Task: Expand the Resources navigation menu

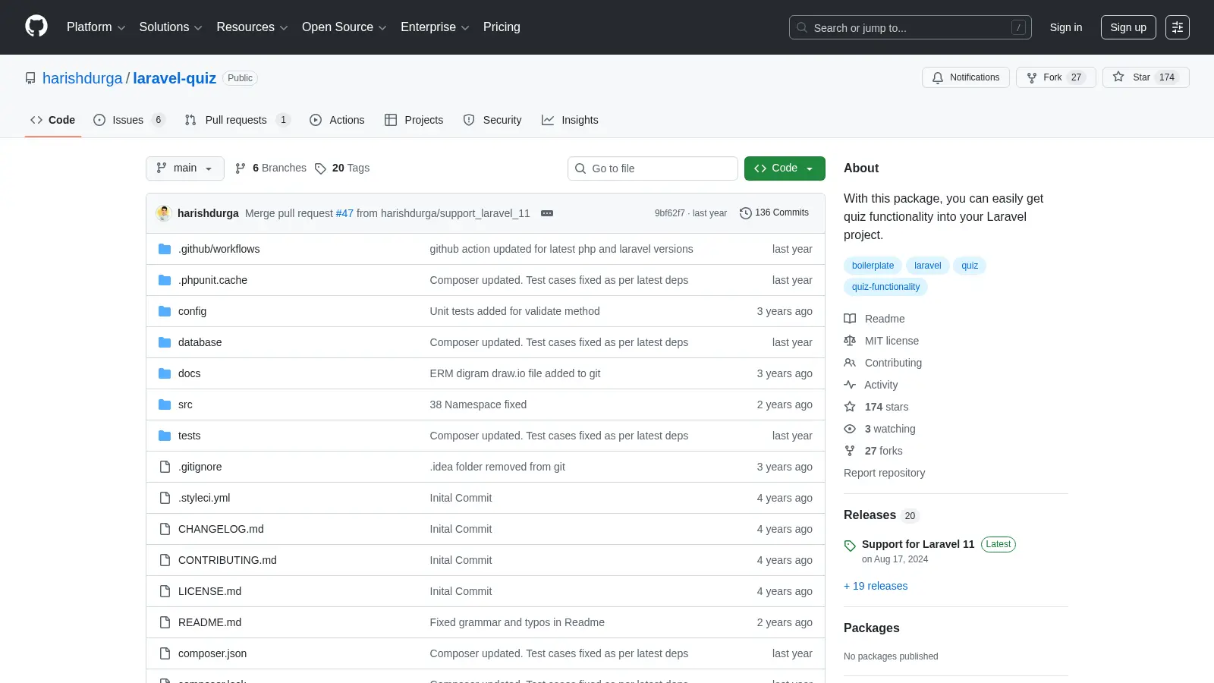Action: point(252,27)
